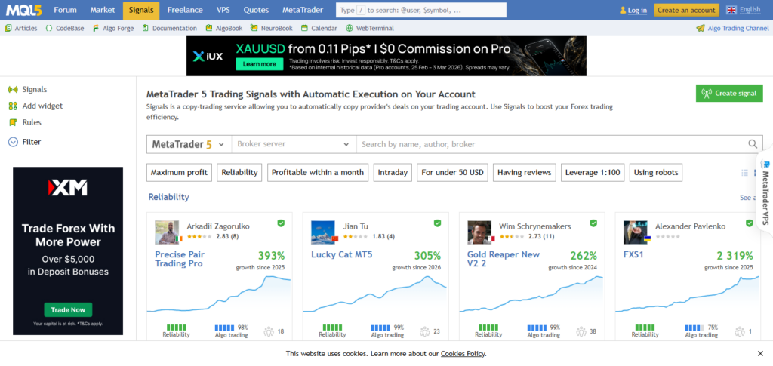Expand the Filter section
The height and width of the screenshot is (366, 773).
[x=25, y=142]
